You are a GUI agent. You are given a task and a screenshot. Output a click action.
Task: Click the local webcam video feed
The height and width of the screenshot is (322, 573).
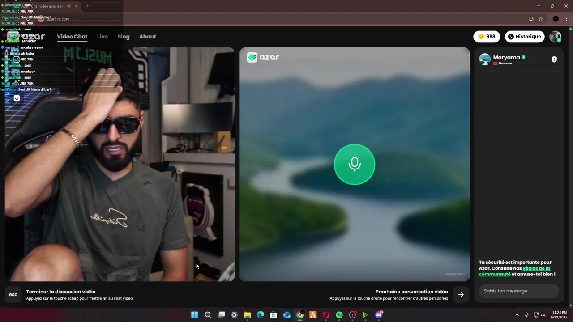tap(120, 164)
